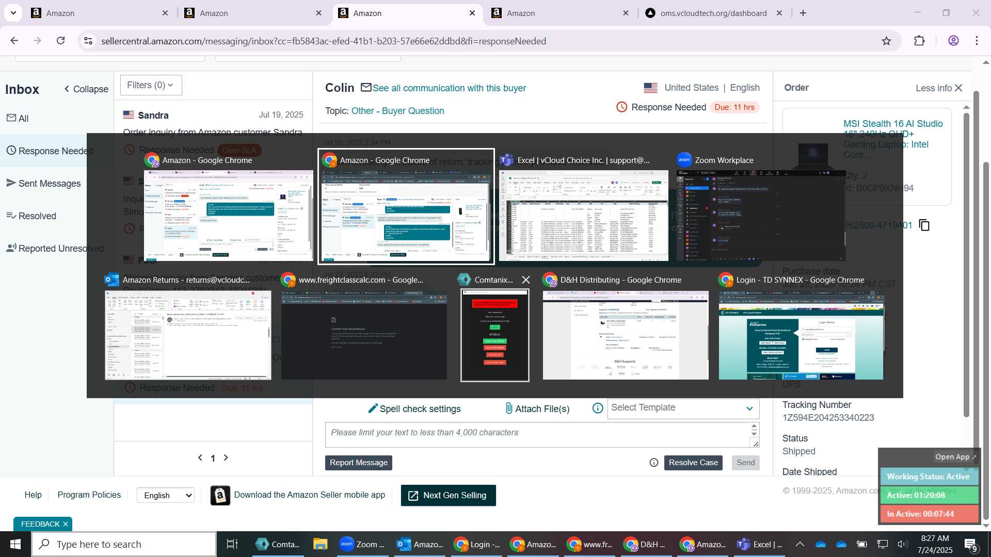Bookmark this page with the star icon
Screen dimensions: 991x557
pos(886,41)
